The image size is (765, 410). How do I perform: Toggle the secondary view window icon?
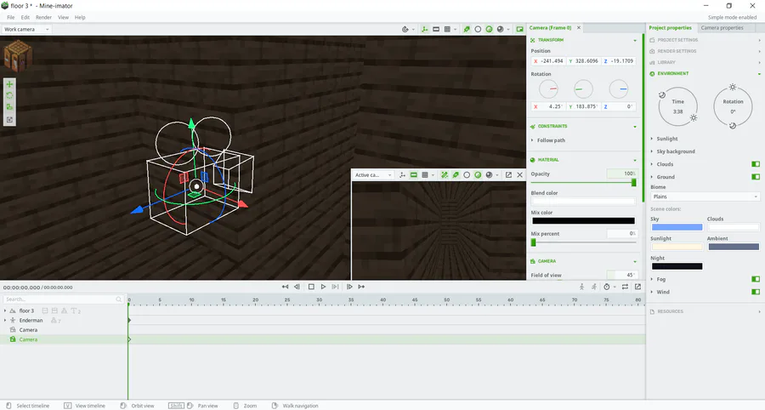coord(519,29)
